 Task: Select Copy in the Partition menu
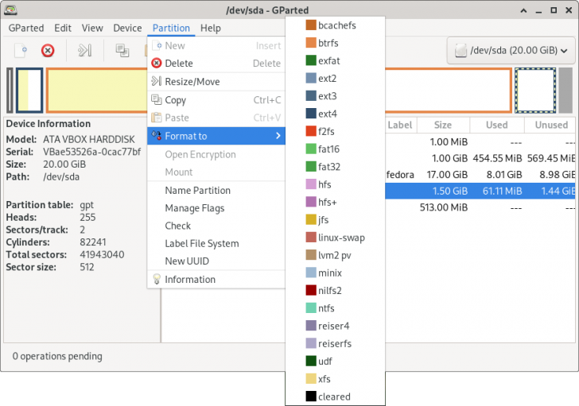click(x=216, y=100)
